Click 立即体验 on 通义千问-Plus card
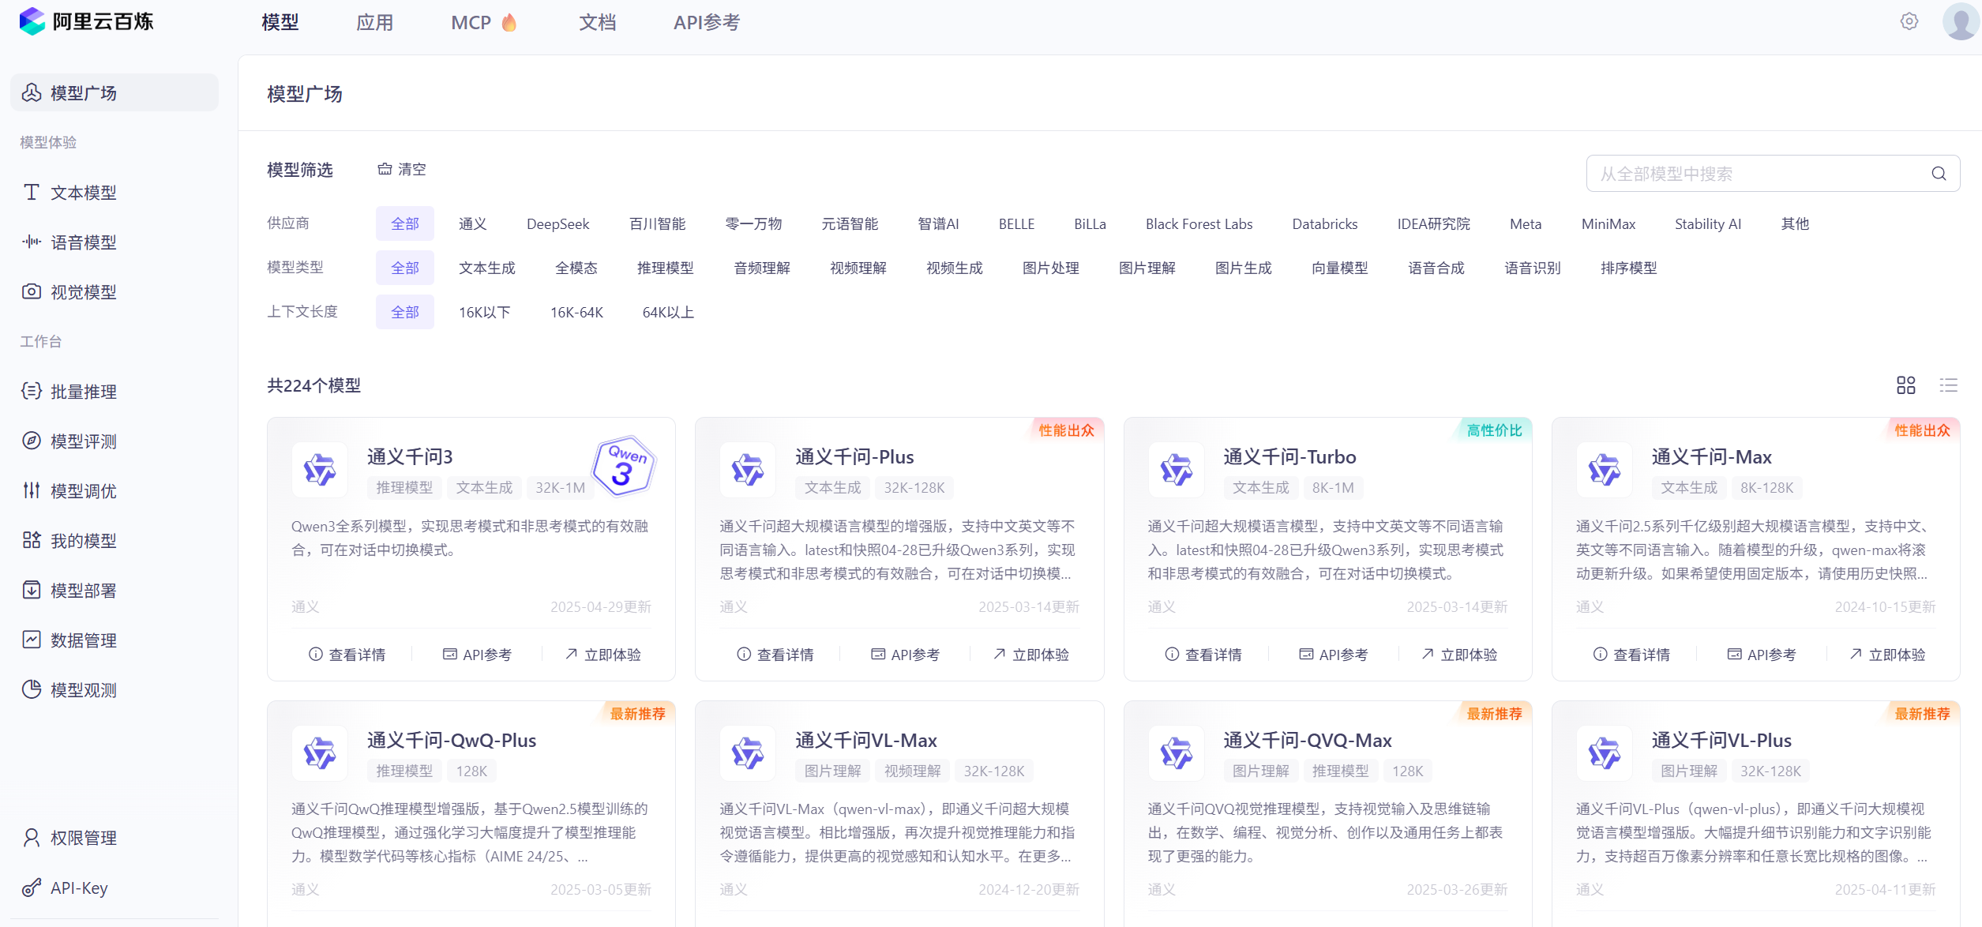This screenshot has width=1982, height=927. tap(1031, 655)
